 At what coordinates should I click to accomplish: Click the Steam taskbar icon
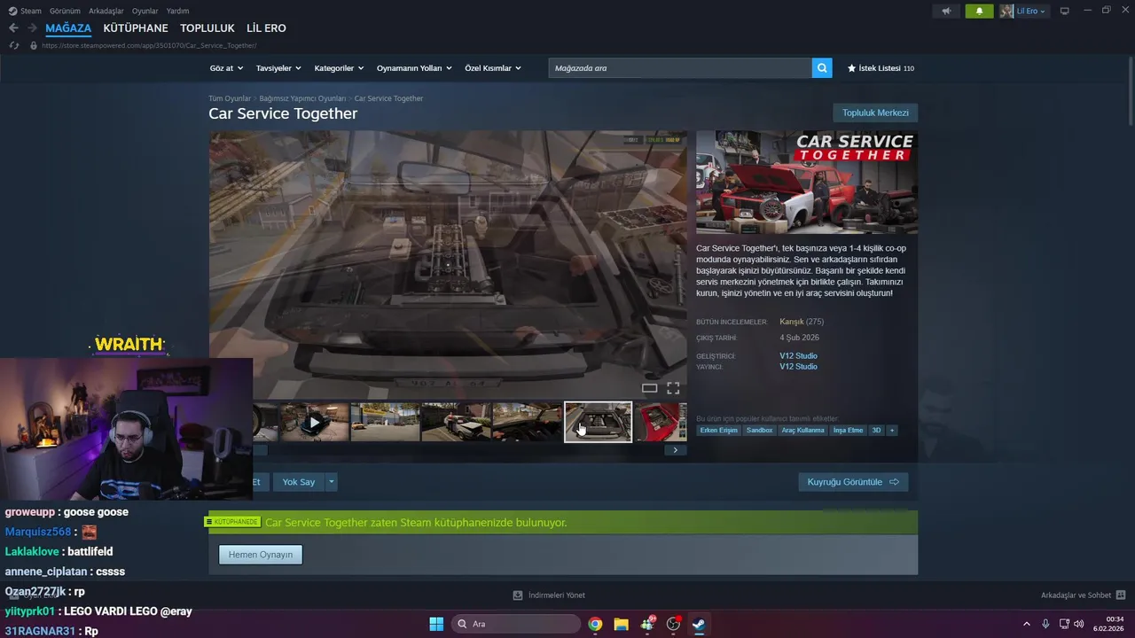click(x=699, y=624)
